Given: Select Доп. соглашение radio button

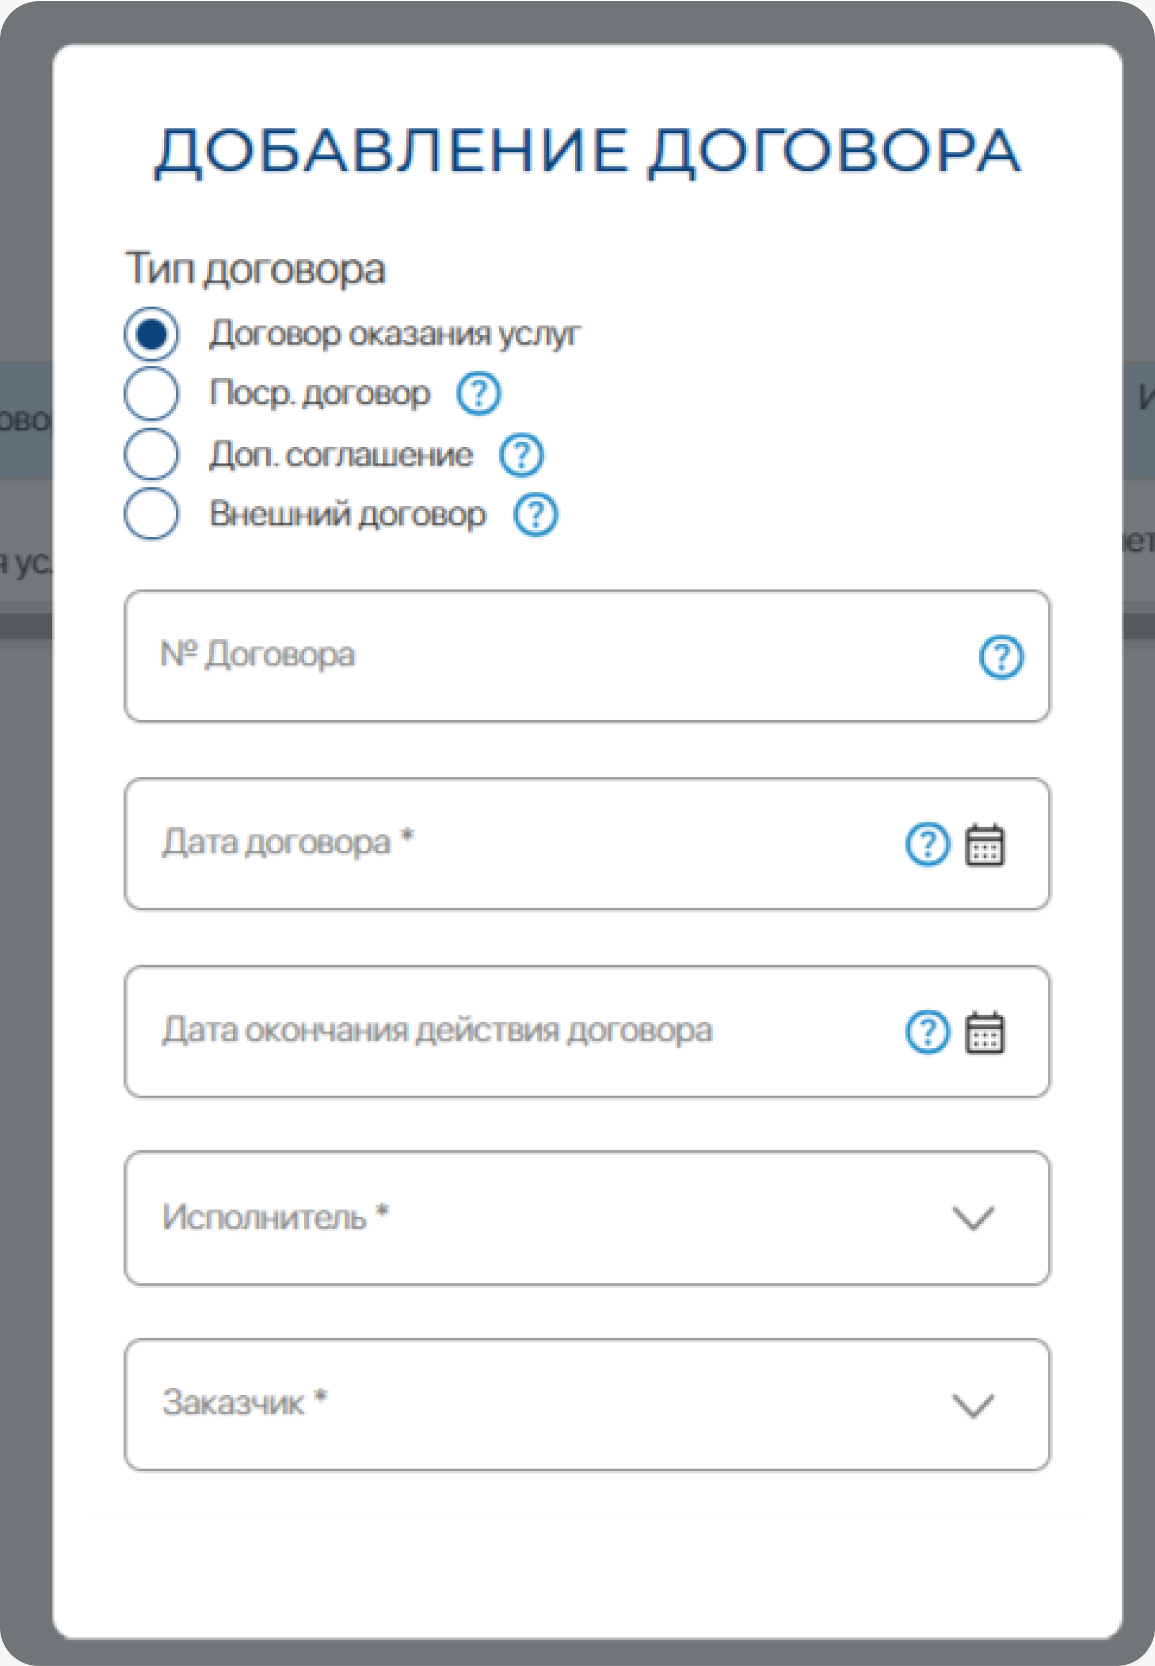Looking at the screenshot, I should 151,455.
